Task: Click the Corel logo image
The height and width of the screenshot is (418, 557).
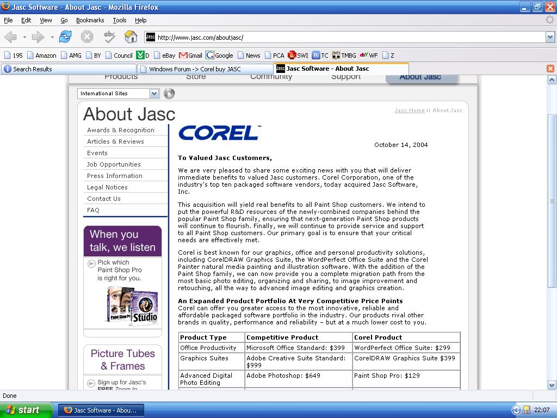Action: 220,133
